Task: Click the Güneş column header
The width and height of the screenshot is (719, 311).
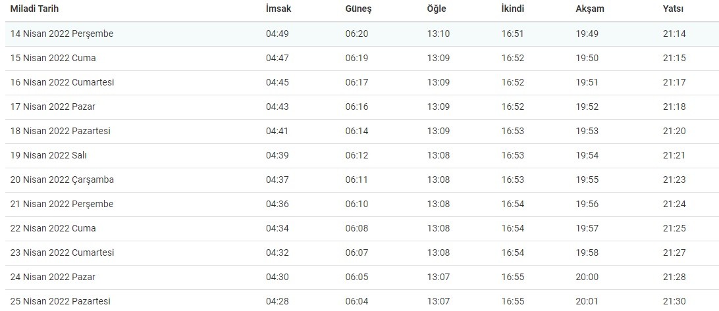Action: (x=358, y=9)
